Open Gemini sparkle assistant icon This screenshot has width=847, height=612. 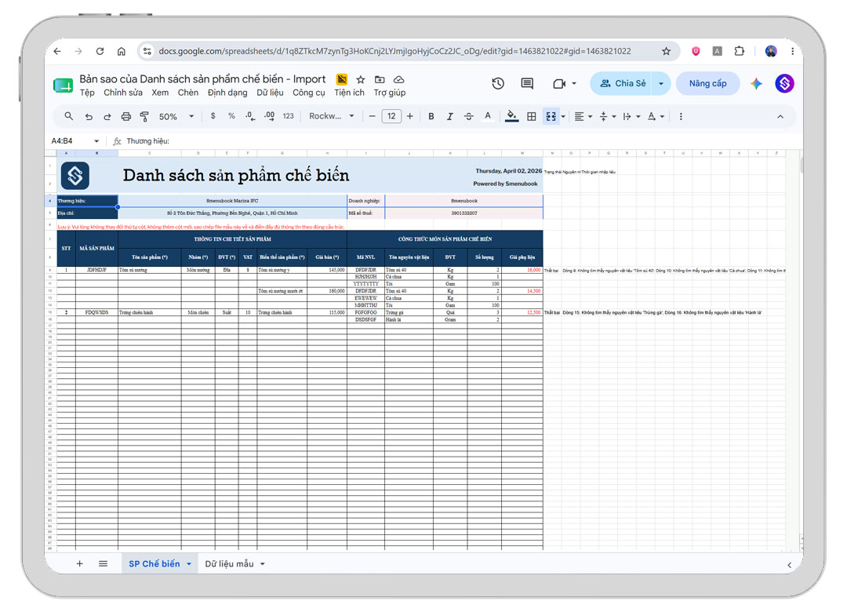point(756,83)
